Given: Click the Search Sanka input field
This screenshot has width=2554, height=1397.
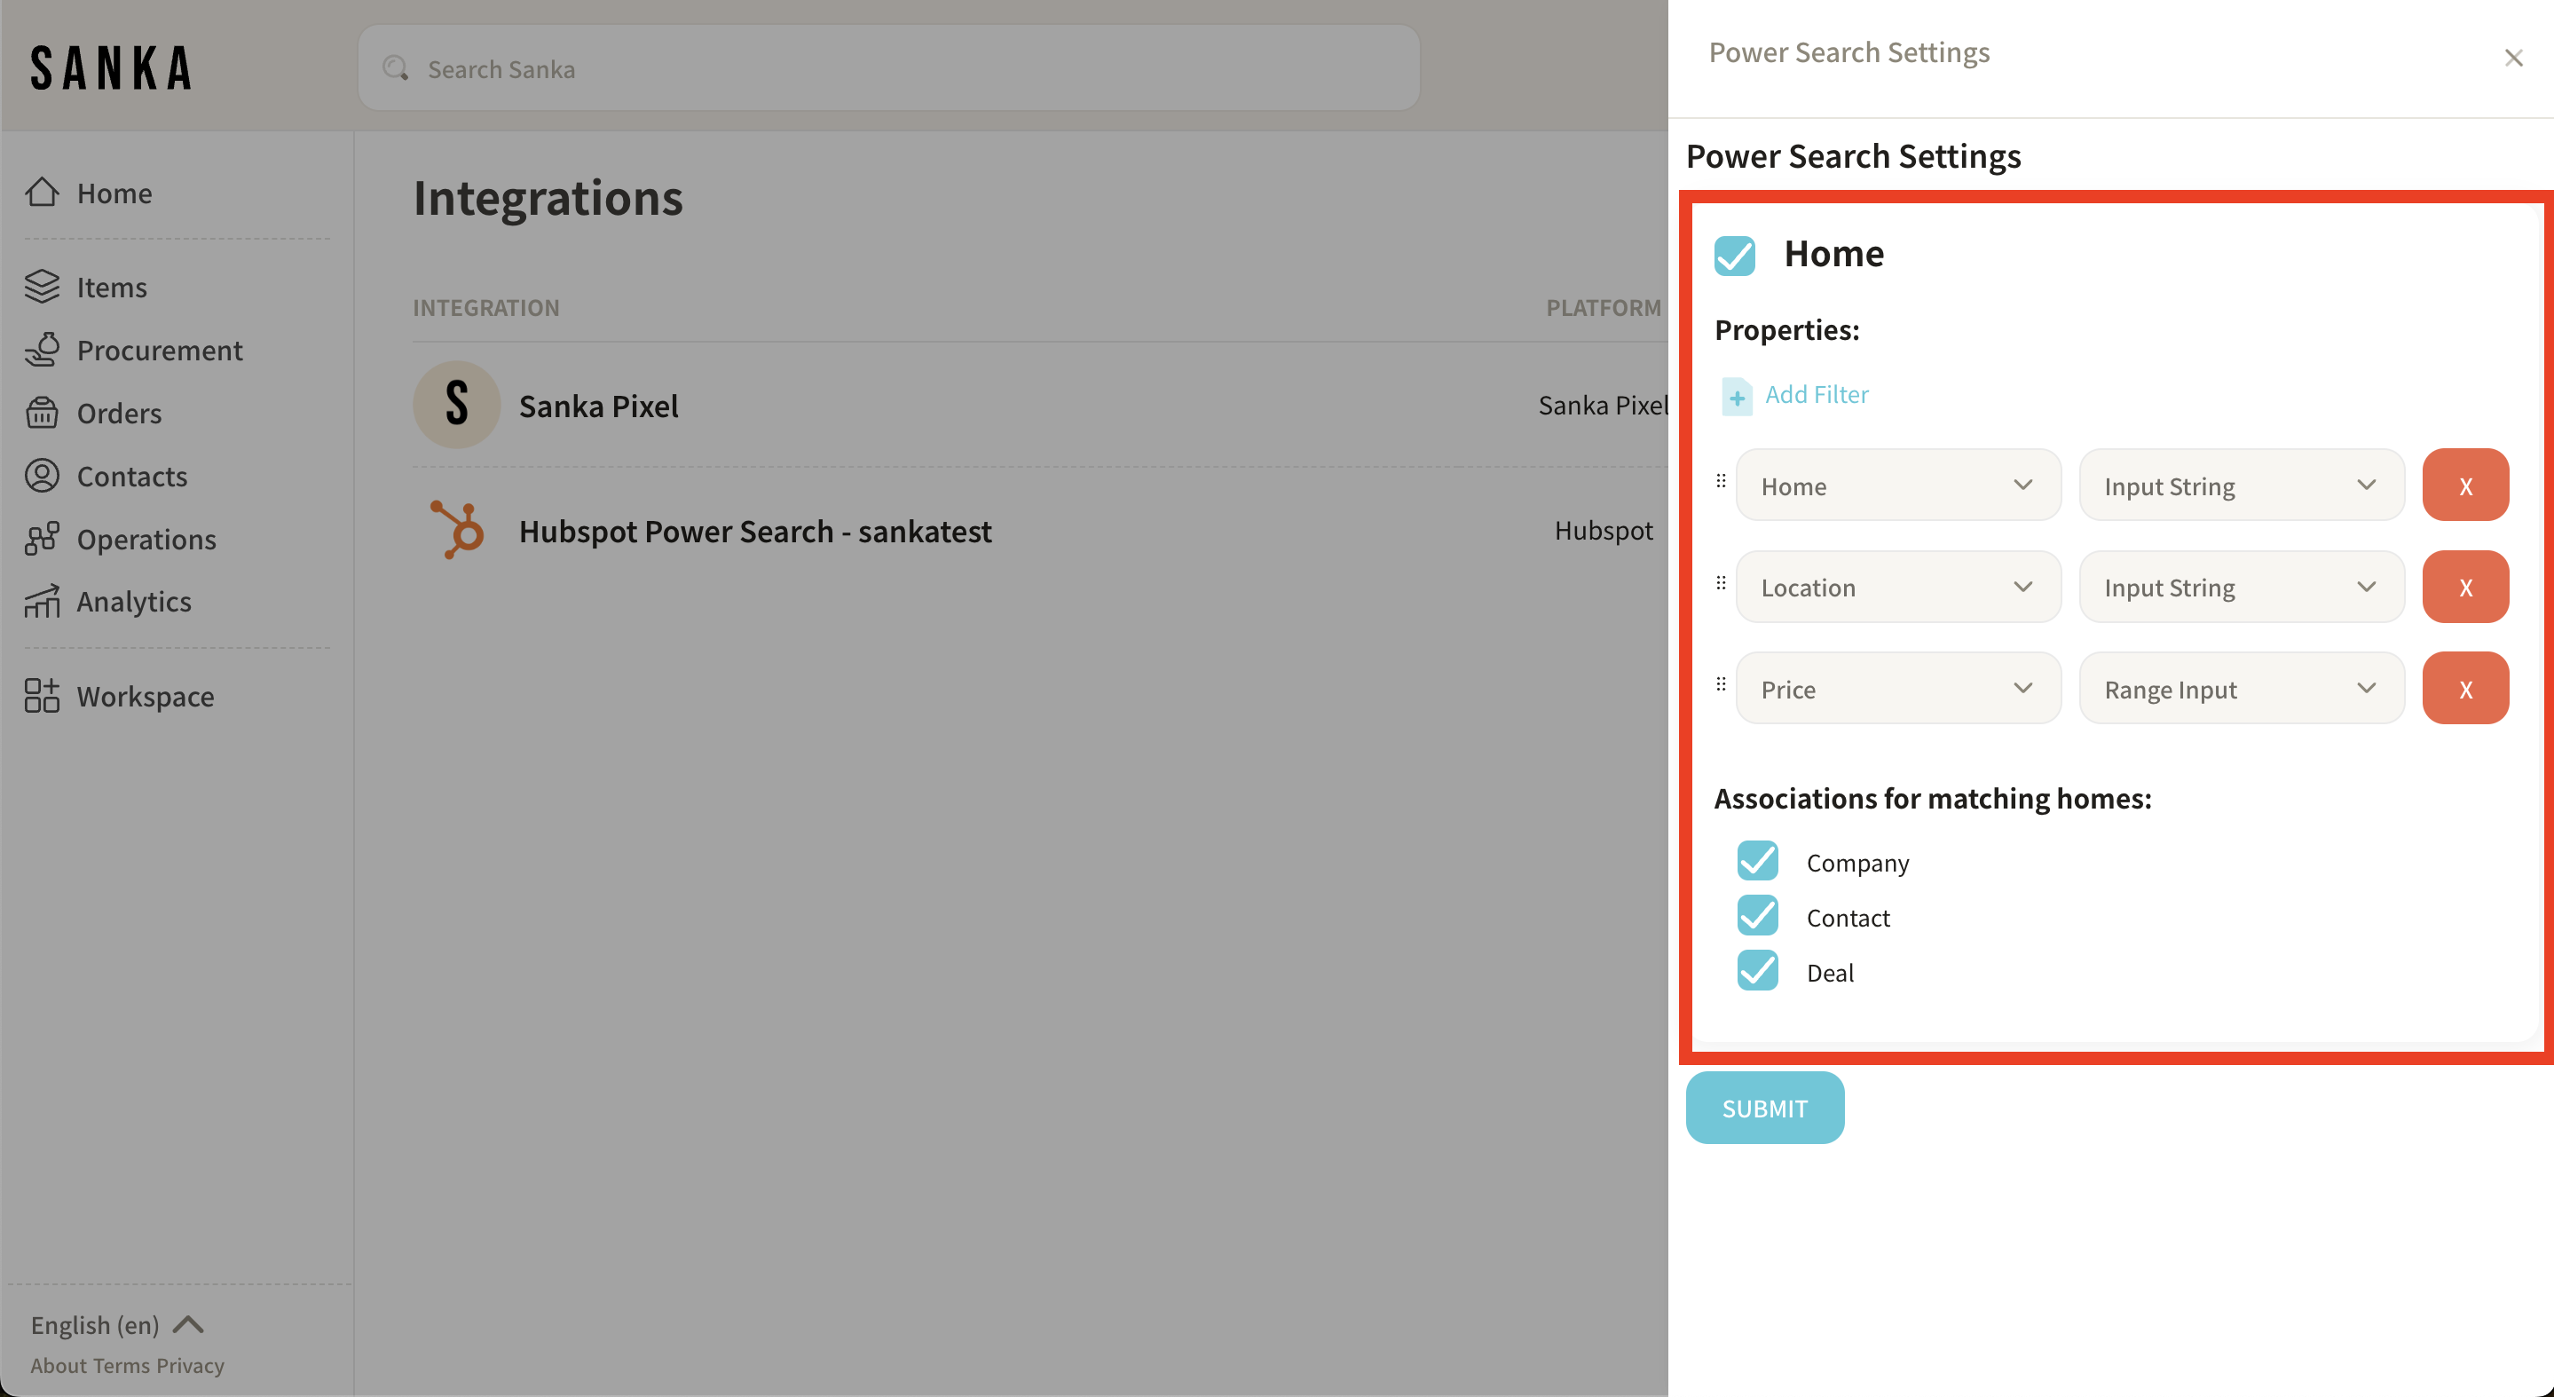Looking at the screenshot, I should (x=888, y=68).
